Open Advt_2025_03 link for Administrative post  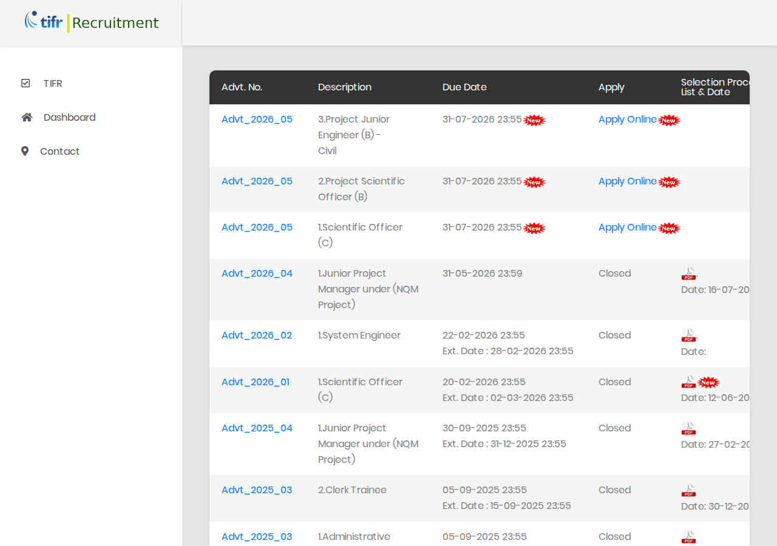(257, 537)
